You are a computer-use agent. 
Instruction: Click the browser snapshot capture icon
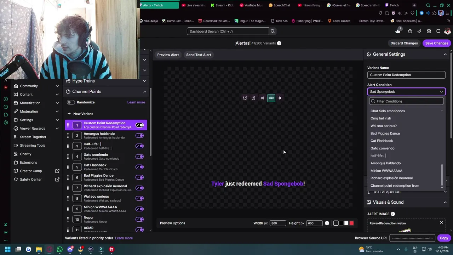click(387, 13)
